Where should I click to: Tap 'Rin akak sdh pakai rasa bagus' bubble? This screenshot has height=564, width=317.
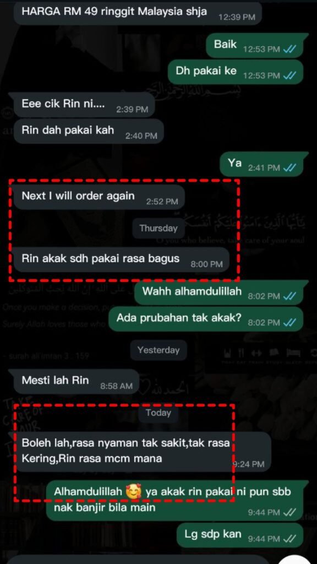(122, 259)
